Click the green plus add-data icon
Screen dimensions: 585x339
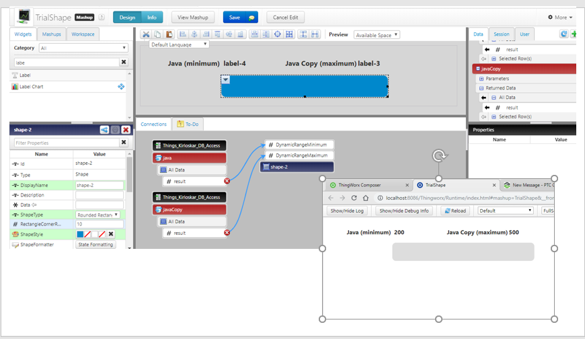tap(574, 34)
